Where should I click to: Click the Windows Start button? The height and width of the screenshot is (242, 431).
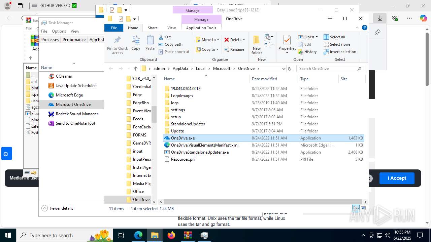(8, 235)
